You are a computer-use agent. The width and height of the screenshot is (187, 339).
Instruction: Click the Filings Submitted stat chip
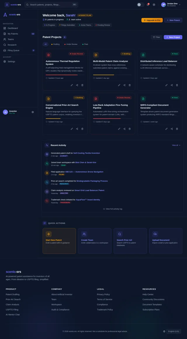[67, 25]
